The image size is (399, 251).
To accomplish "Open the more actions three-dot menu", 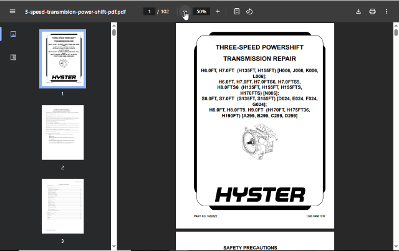I will 387,11.
